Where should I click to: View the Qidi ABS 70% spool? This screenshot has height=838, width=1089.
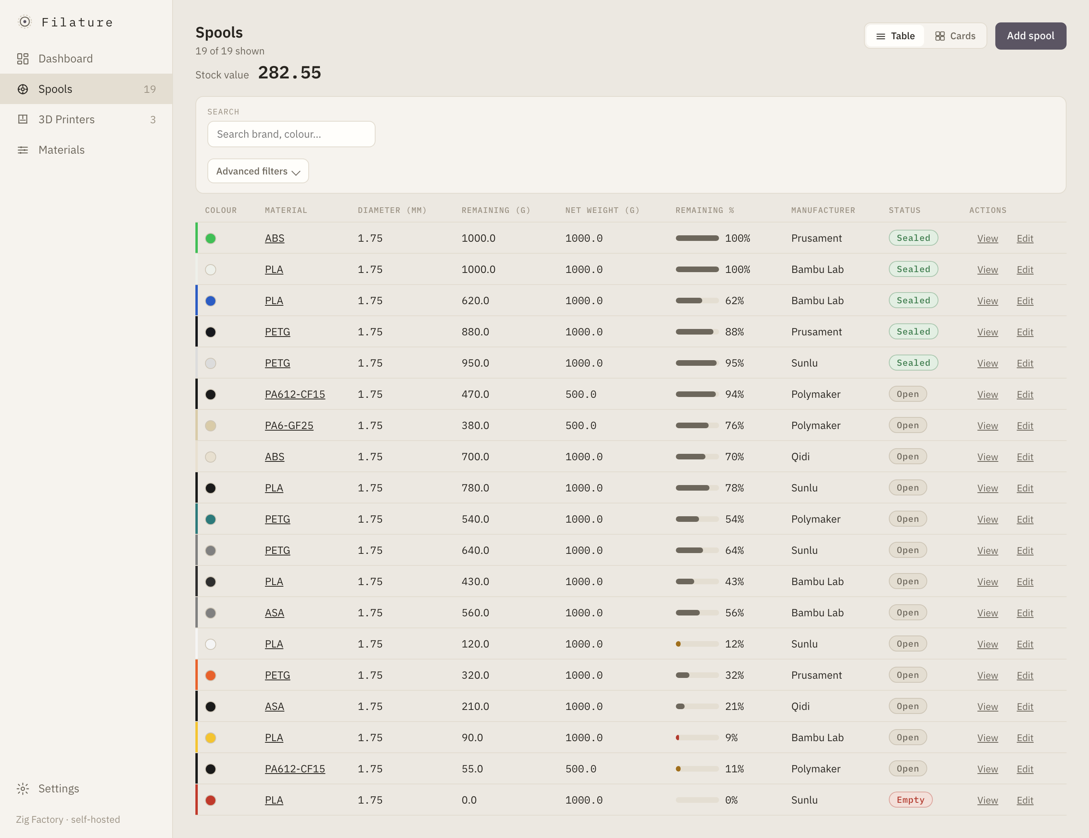click(987, 457)
